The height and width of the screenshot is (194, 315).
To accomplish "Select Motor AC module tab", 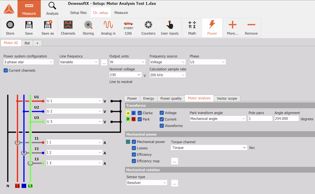I will (x=11, y=43).
